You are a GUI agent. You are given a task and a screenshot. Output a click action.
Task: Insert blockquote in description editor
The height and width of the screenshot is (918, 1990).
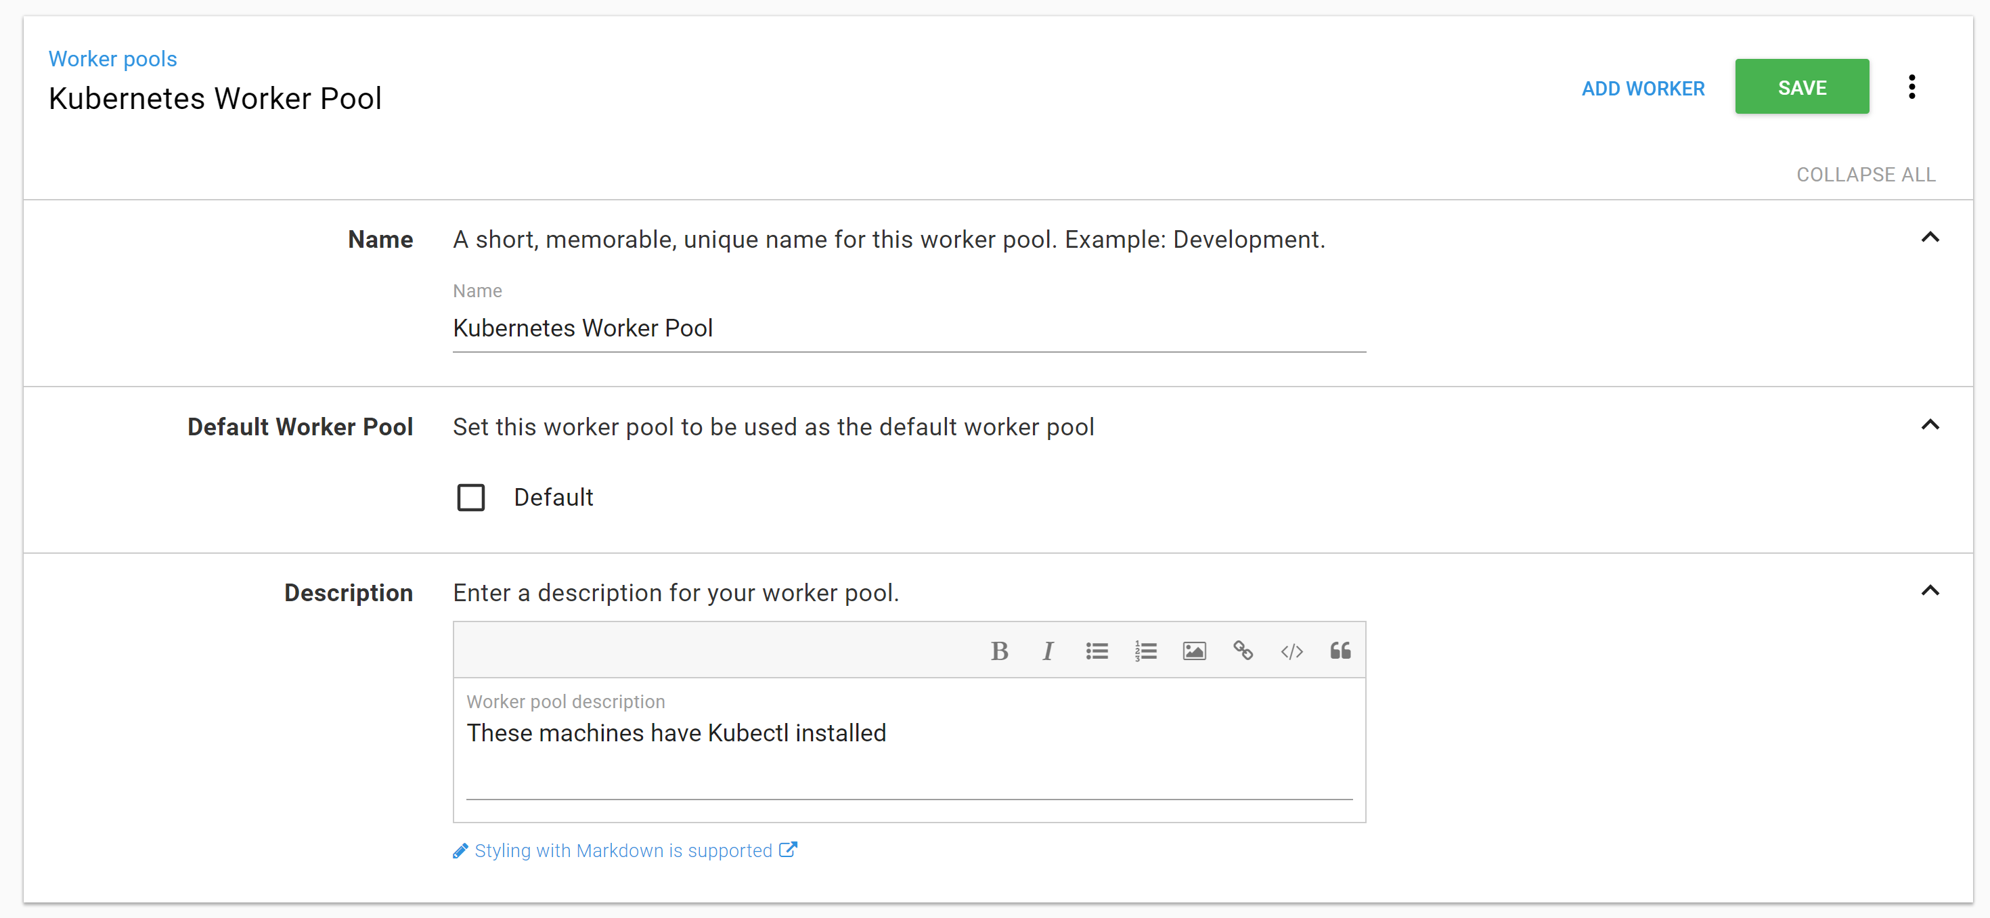[1340, 651]
